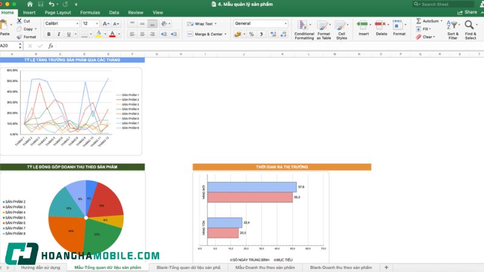
Task: Open the Clear dropdown
Action: coord(425,37)
